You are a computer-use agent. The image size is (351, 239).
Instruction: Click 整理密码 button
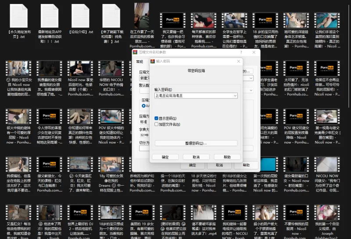click(x=196, y=143)
